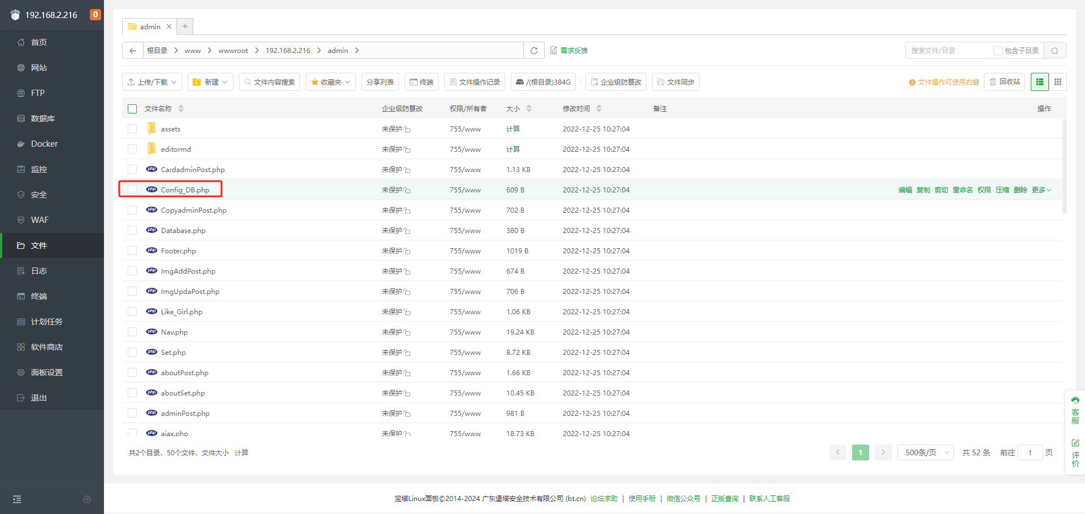Check the Footer.php checkbox
1085x514 pixels.
coord(132,251)
